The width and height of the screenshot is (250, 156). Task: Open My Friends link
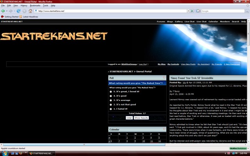point(217,64)
